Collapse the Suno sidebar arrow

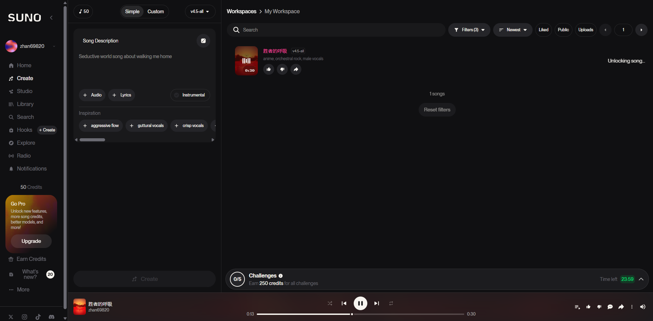tap(51, 18)
